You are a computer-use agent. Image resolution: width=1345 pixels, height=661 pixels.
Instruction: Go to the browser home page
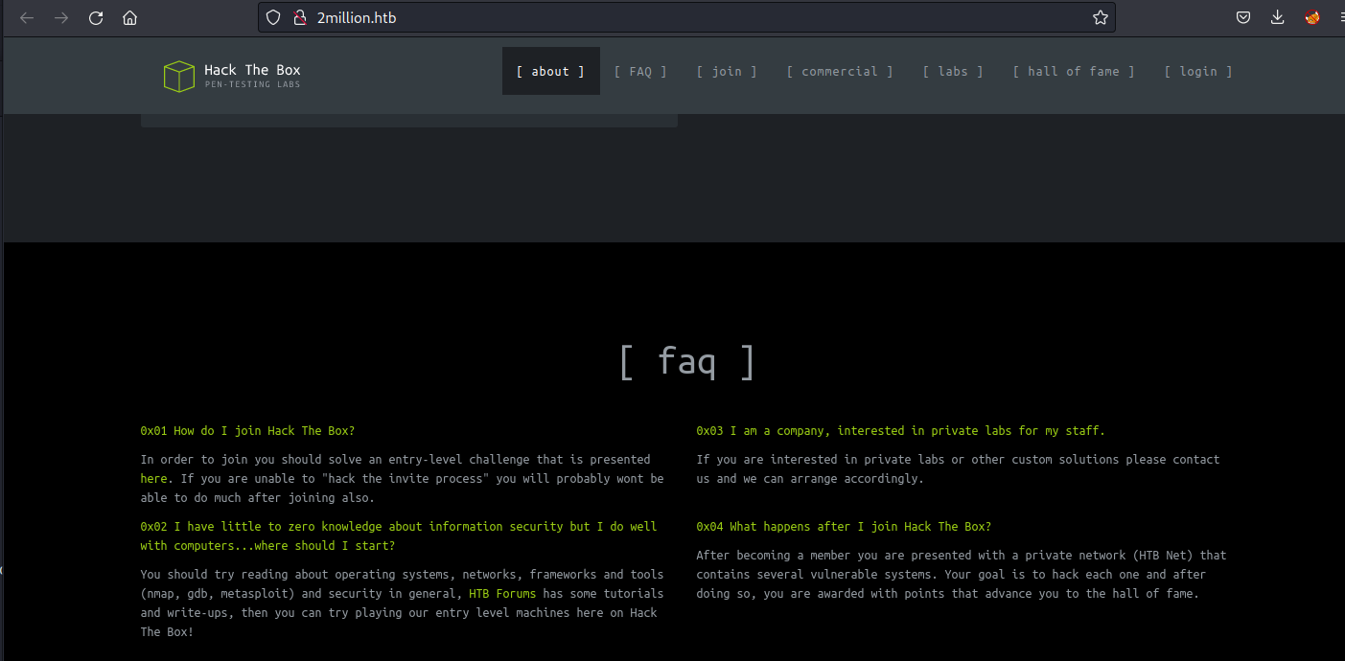point(130,18)
